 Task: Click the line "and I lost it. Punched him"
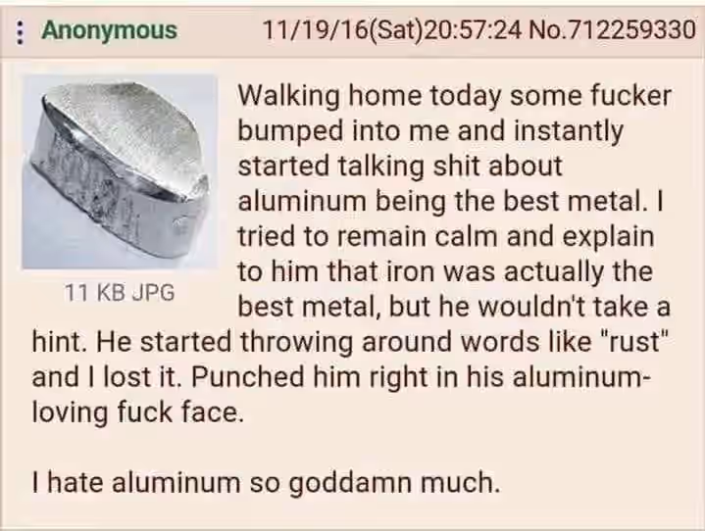pos(340,377)
